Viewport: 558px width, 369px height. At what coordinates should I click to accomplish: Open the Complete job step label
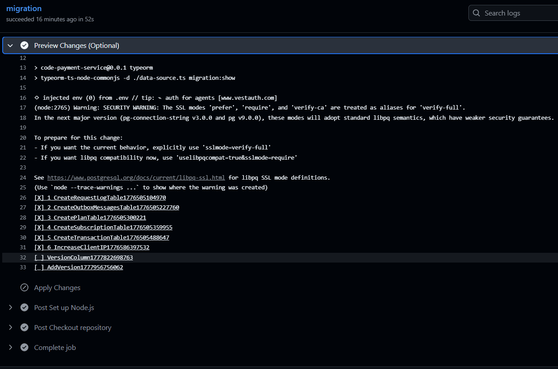pyautogui.click(x=55, y=347)
